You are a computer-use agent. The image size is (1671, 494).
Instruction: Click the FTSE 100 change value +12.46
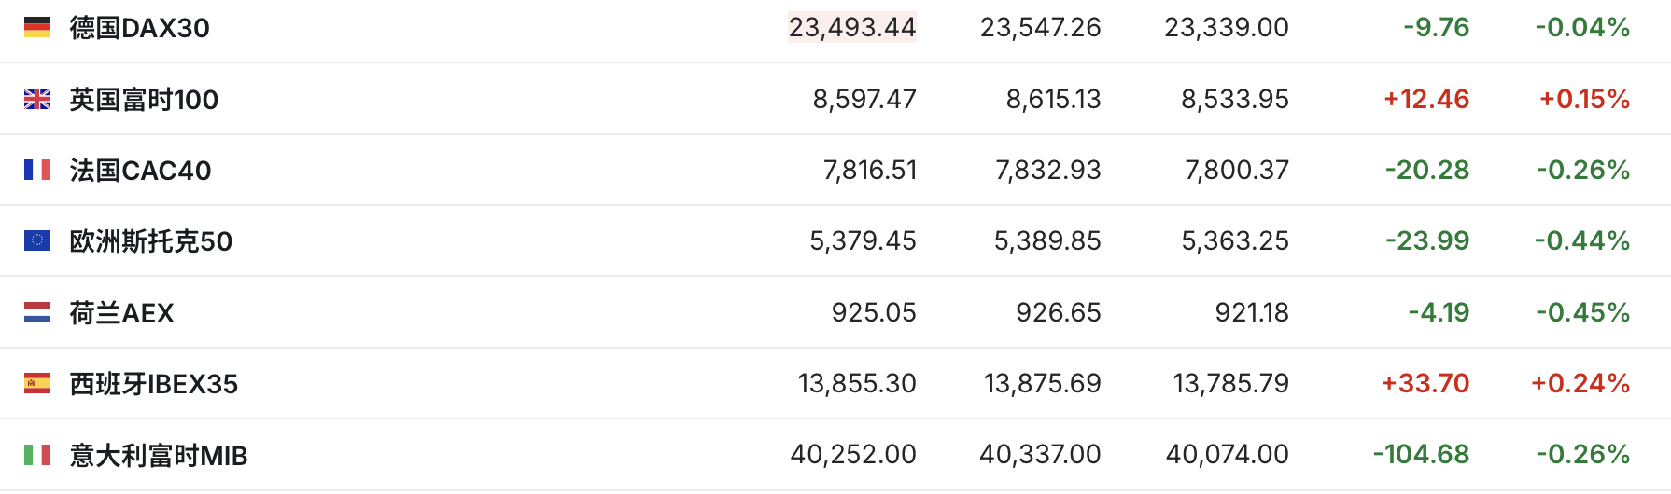point(1425,99)
